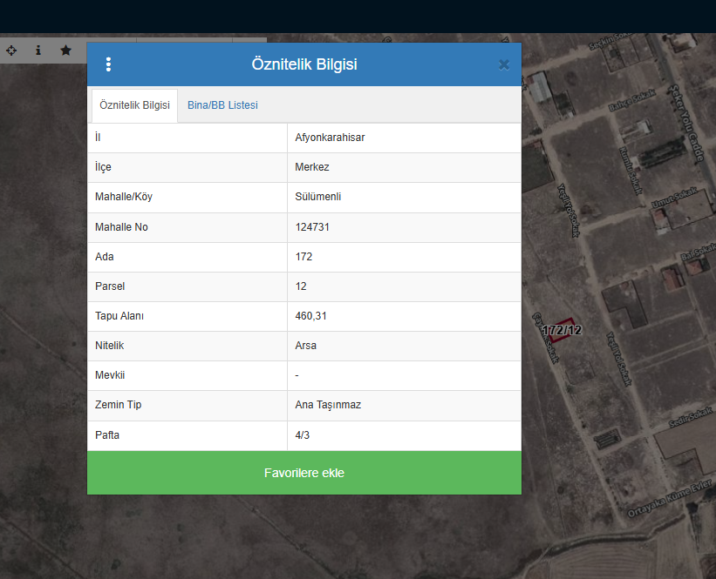Image resolution: width=716 pixels, height=579 pixels.
Task: Click the Zemin Tip value Ana Taşınmaz
Action: [328, 405]
